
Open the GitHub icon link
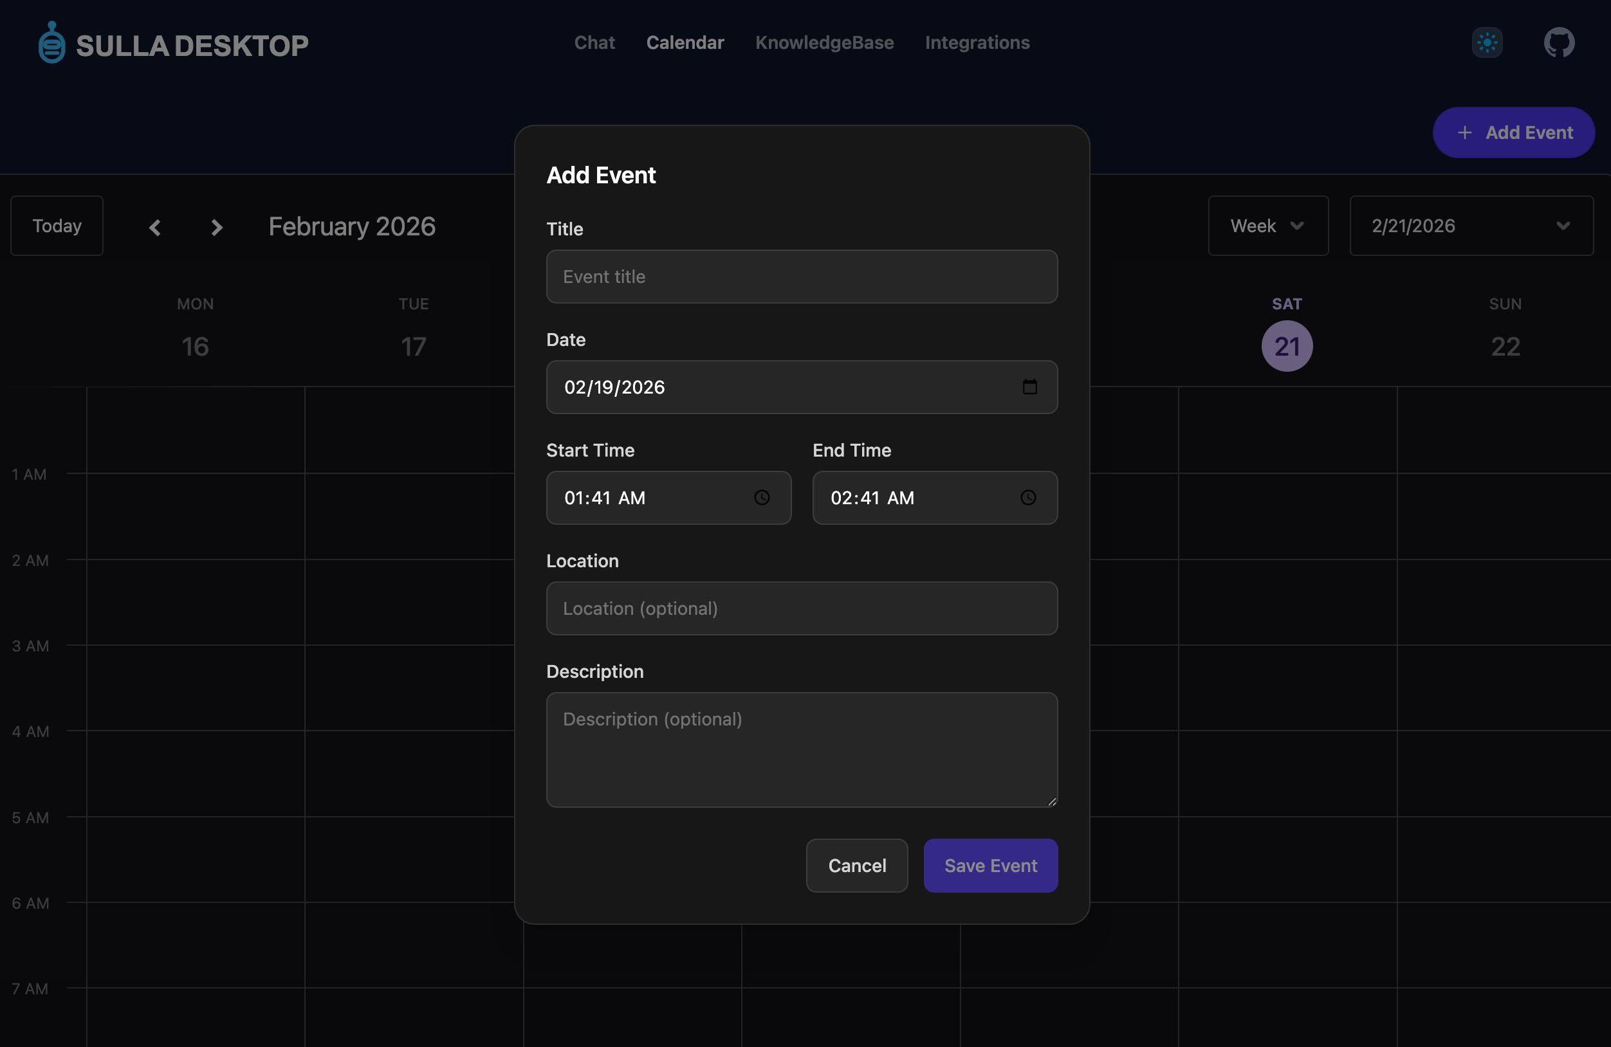[x=1559, y=42]
